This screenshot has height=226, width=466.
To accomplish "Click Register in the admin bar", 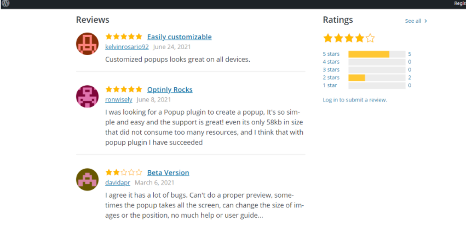I will (x=460, y=3).
